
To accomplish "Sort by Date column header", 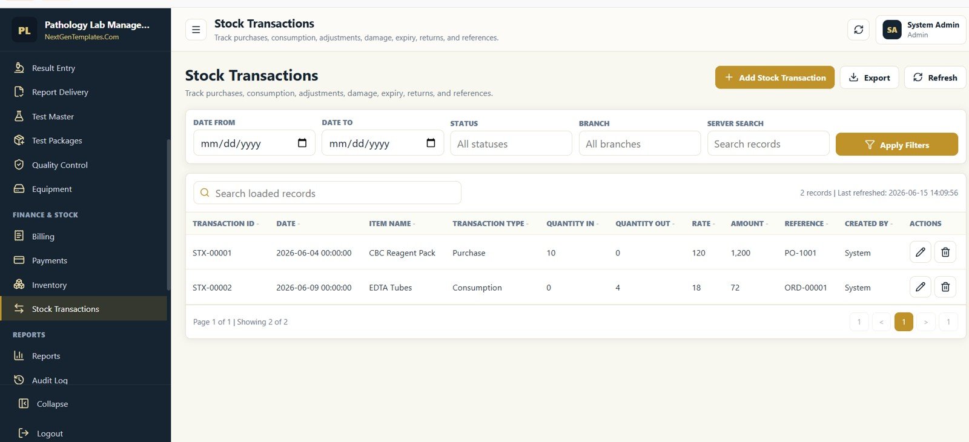I will click(288, 223).
